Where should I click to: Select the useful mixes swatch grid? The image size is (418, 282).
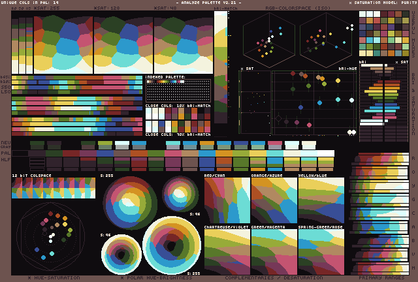(383, 36)
